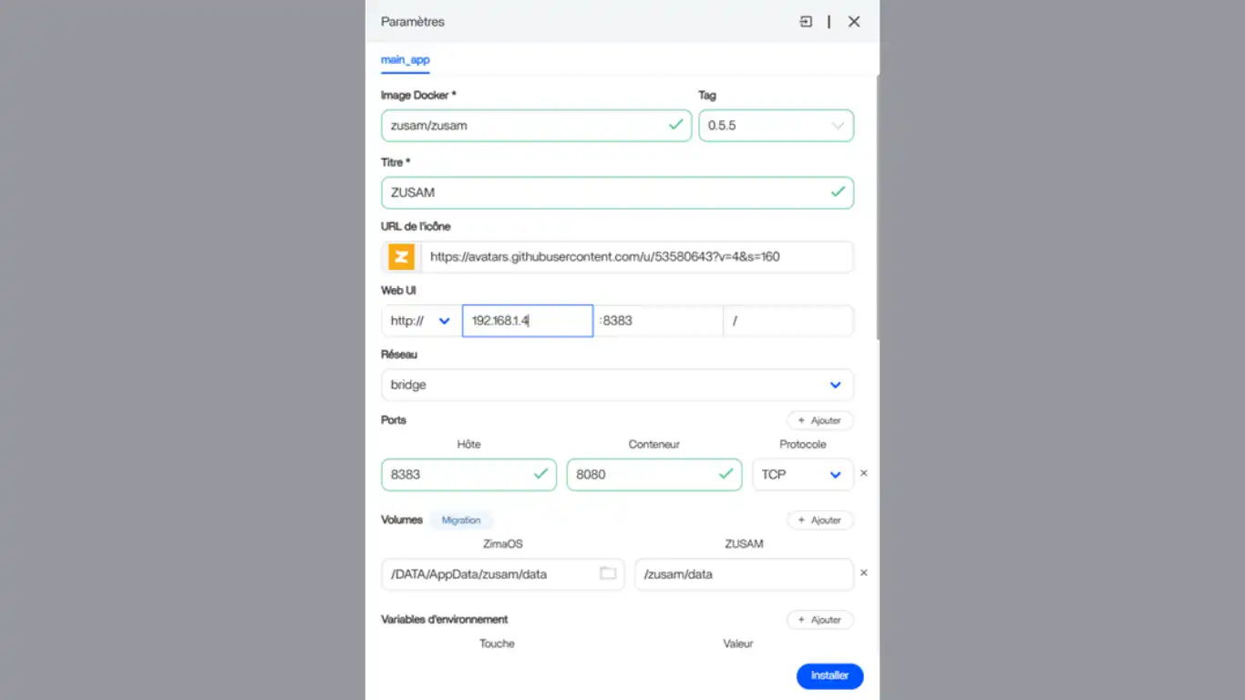Open folder browser for ZimaOS volume path
The height and width of the screenshot is (700, 1245).
608,573
